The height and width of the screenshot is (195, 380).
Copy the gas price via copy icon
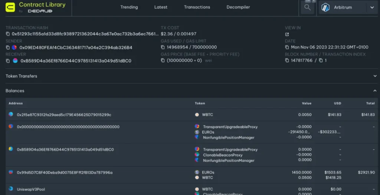point(163,61)
